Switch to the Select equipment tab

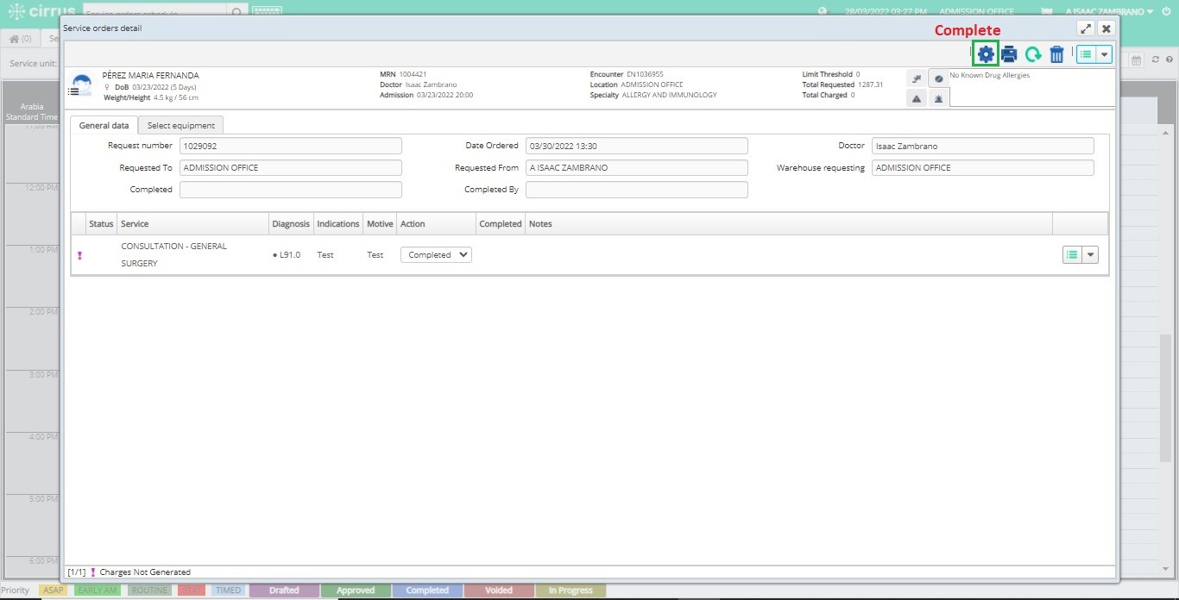(181, 126)
